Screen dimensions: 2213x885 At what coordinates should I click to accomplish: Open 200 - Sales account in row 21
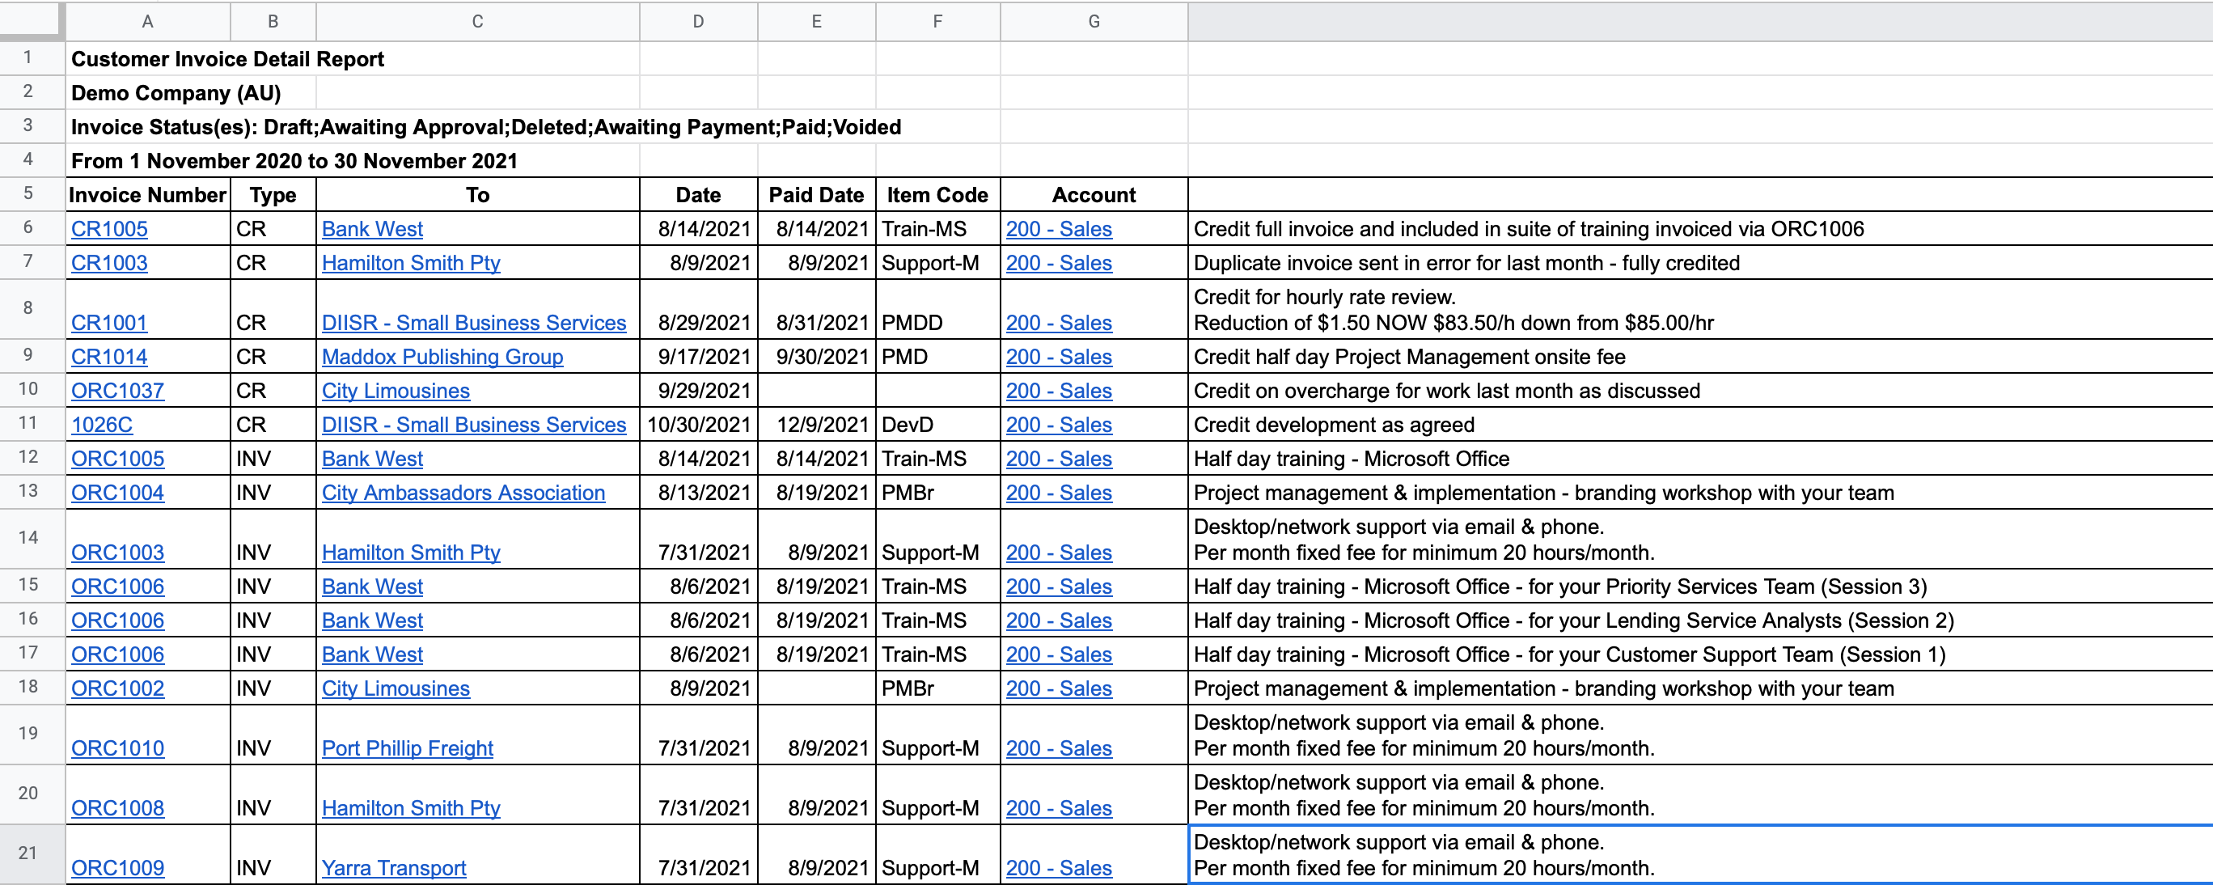pyautogui.click(x=1059, y=868)
